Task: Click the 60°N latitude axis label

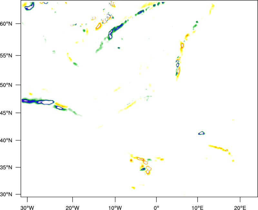Action: click(x=6, y=24)
